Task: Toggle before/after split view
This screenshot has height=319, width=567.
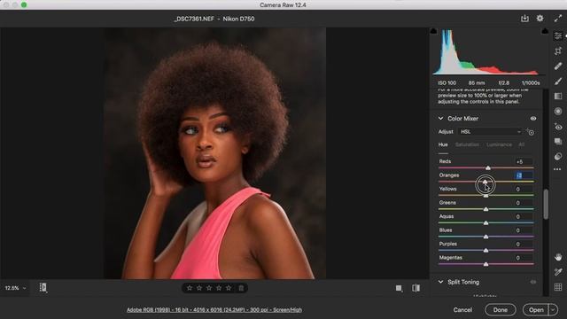Action: pos(416,288)
